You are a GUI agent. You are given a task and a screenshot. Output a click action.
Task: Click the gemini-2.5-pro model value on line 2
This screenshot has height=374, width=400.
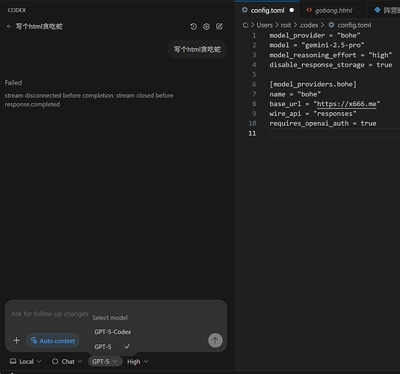coord(333,45)
